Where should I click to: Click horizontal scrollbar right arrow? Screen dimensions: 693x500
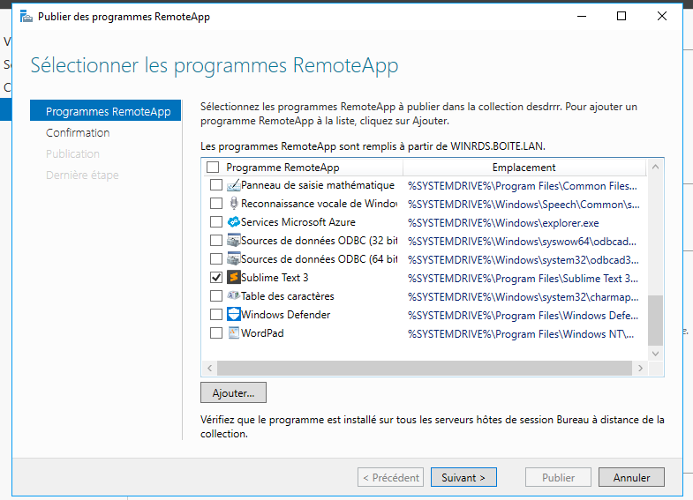[640, 369]
